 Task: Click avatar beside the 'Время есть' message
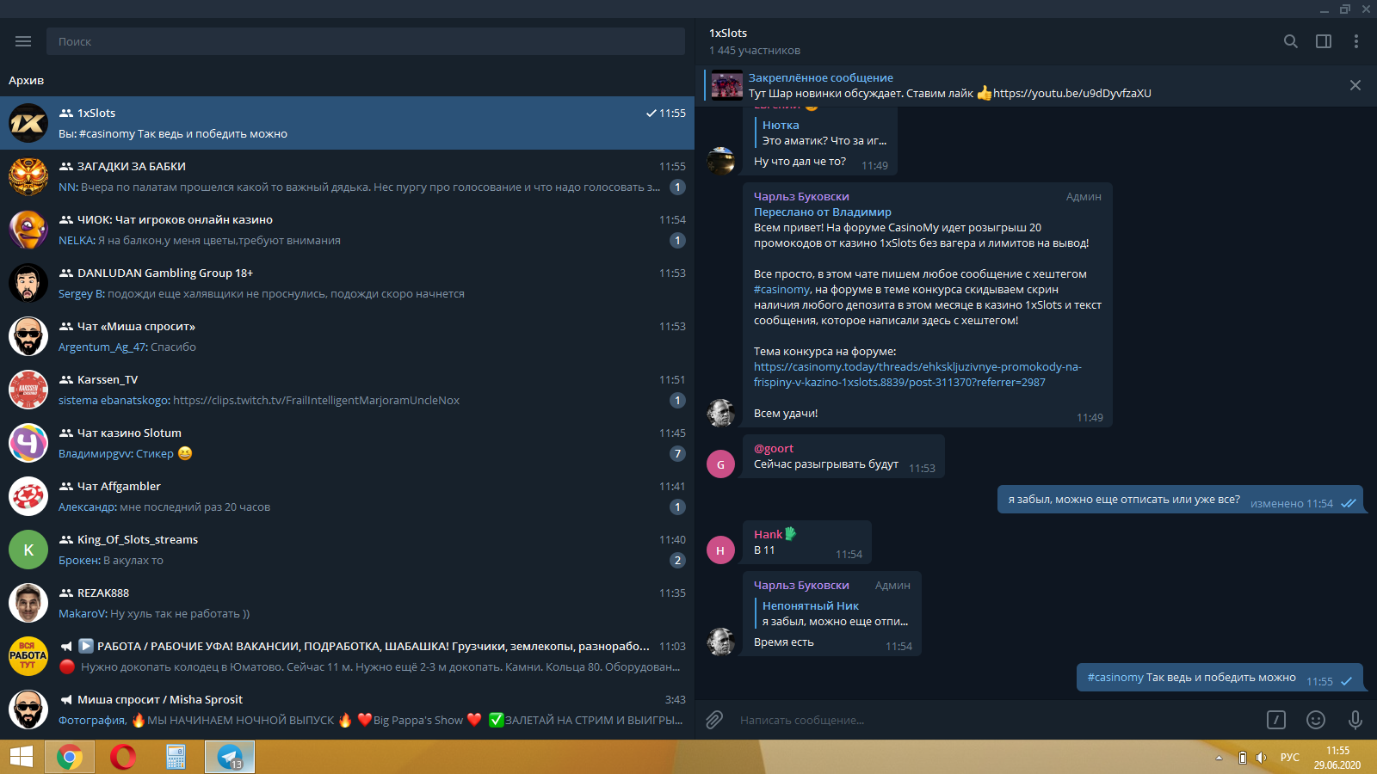pyautogui.click(x=720, y=642)
